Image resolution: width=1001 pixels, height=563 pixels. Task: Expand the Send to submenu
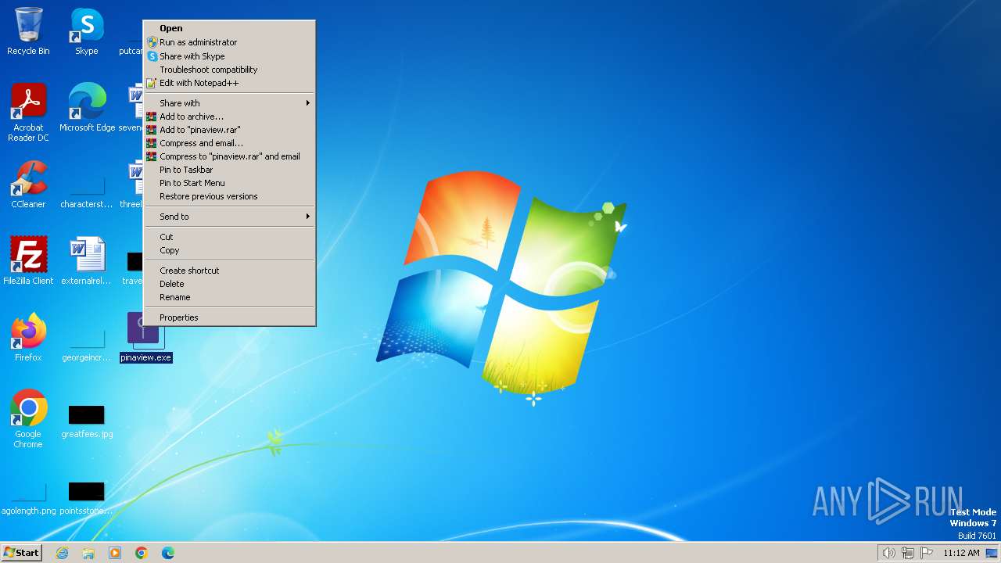coord(230,217)
